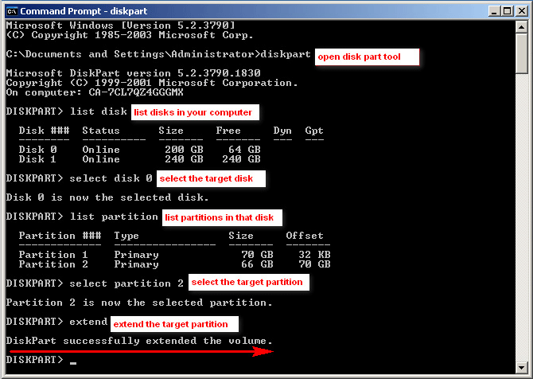The width and height of the screenshot is (533, 379).
Task: Click the 'Partition 2' row label
Action: click(x=54, y=264)
